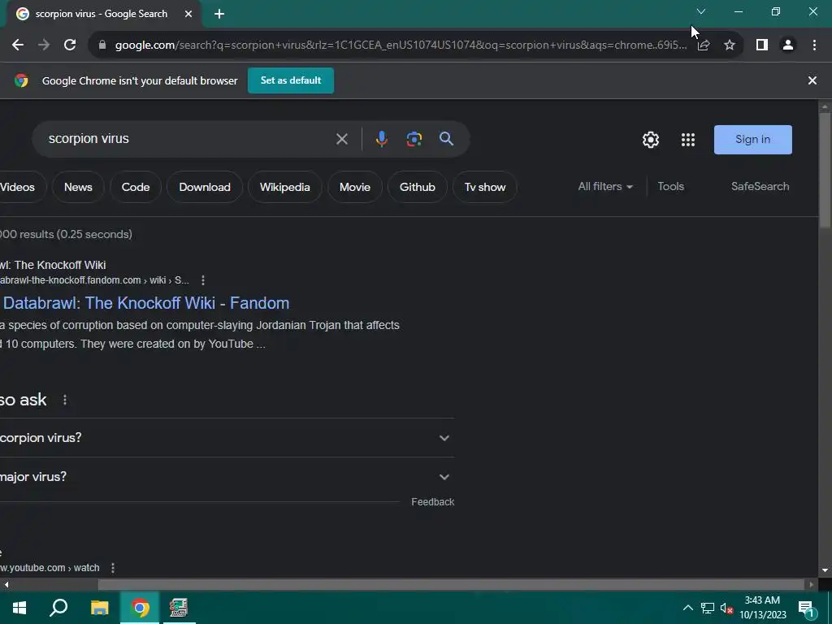The height and width of the screenshot is (624, 832).
Task: Click the muted volume tray icon
Action: [726, 608]
